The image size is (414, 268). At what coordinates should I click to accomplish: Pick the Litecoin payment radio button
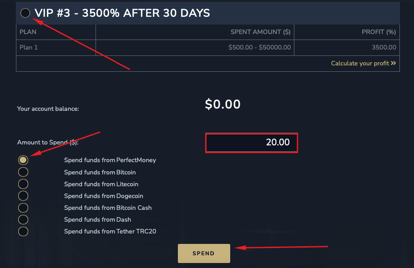click(x=23, y=184)
